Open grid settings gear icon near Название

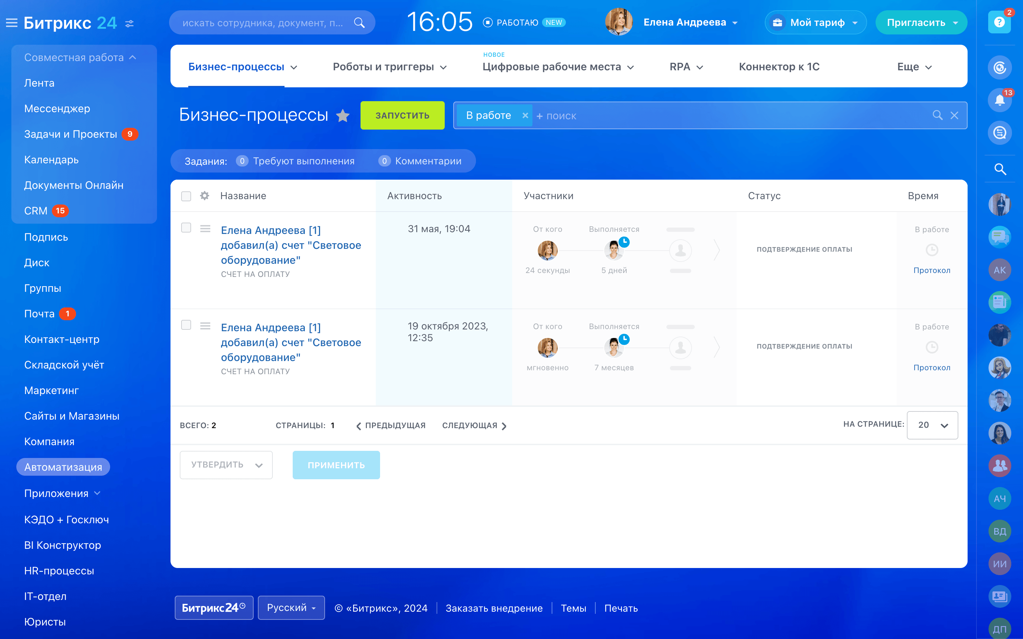(205, 196)
